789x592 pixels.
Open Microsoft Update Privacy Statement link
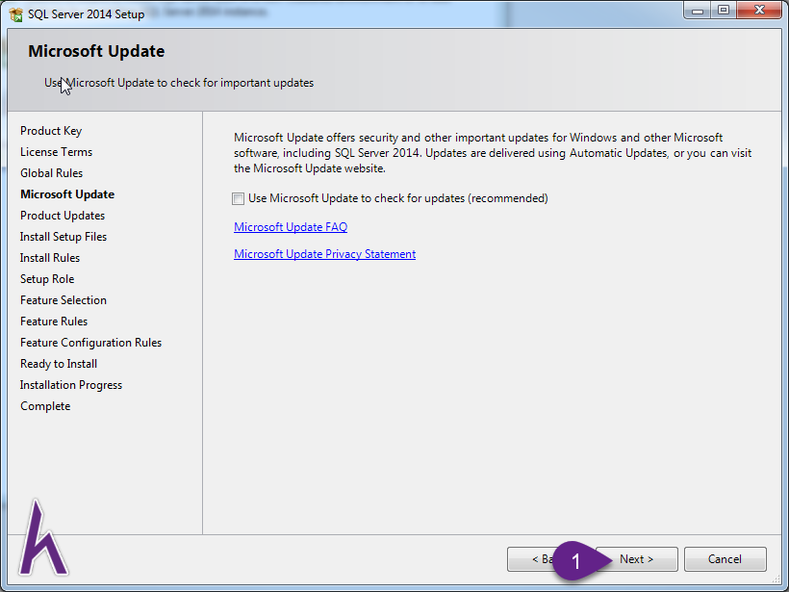[324, 254]
